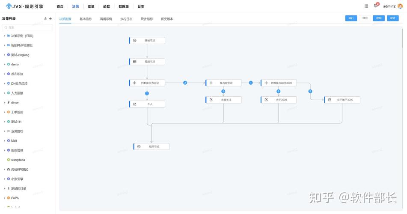Image resolution: width=407 pixels, height=214 pixels.
Task: Open the message notifications icon
Action: pyautogui.click(x=376, y=6)
